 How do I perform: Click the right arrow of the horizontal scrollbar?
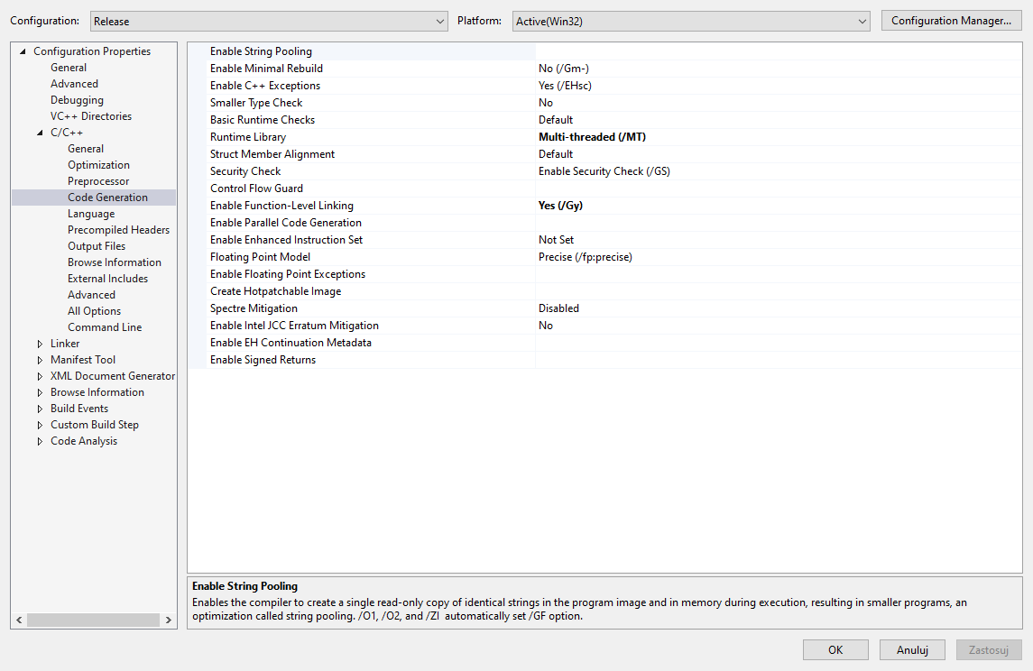pos(168,620)
